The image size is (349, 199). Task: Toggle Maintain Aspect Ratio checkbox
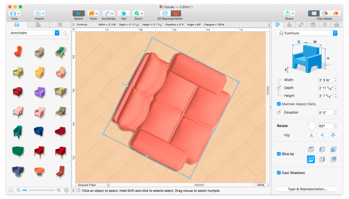[x=279, y=104]
